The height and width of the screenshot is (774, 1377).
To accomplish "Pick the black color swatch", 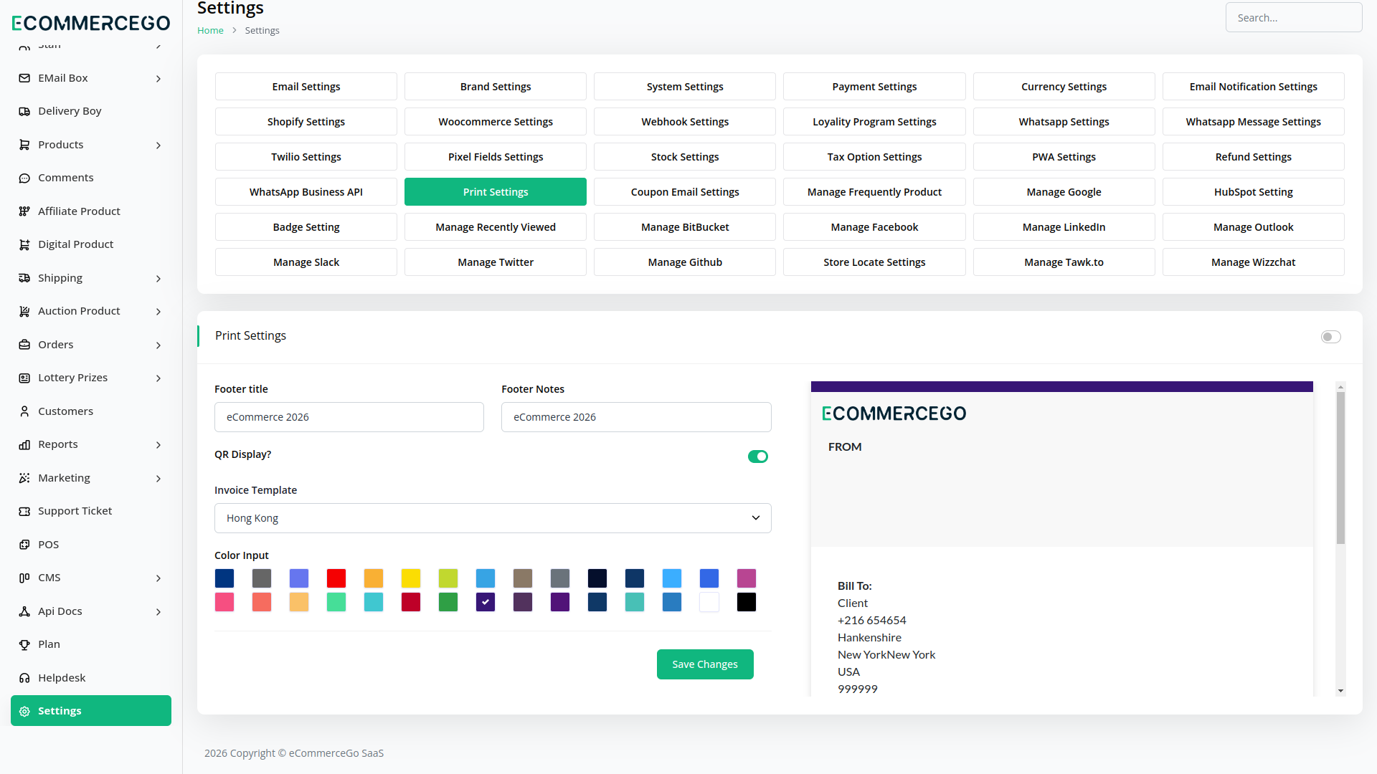I will pos(747,602).
